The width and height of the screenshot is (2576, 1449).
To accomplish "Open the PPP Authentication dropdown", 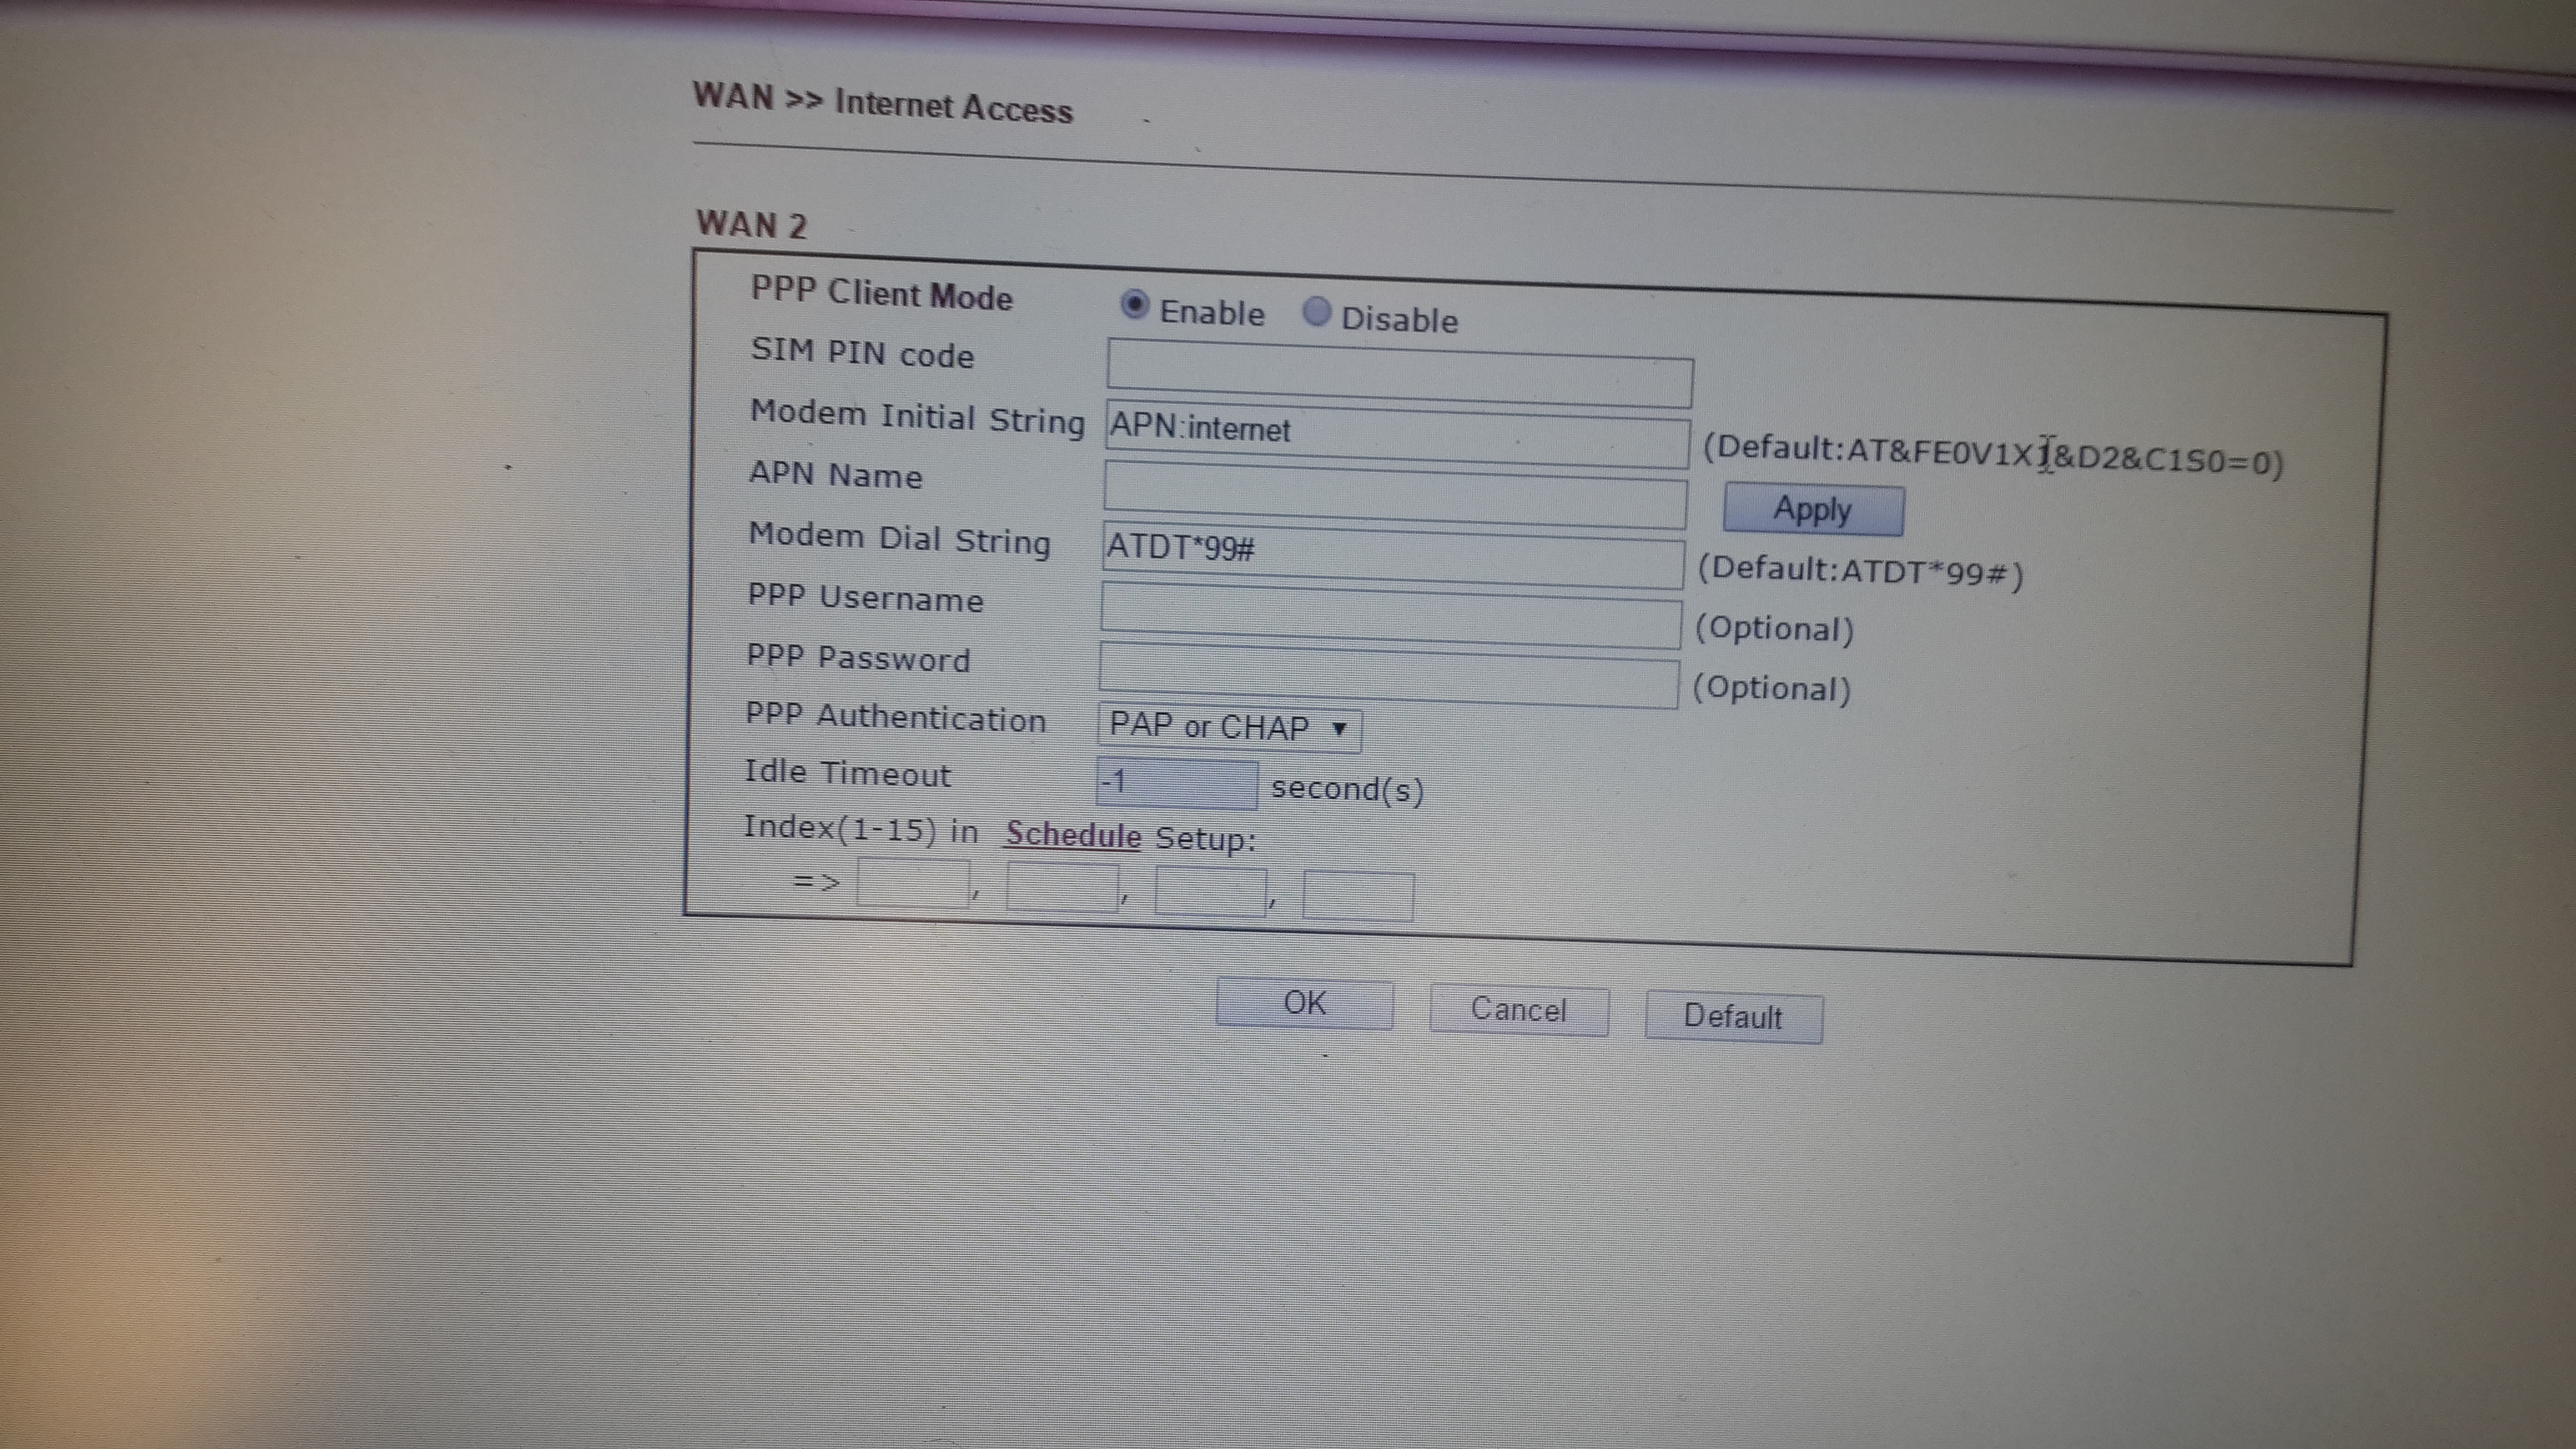I will (x=1228, y=727).
